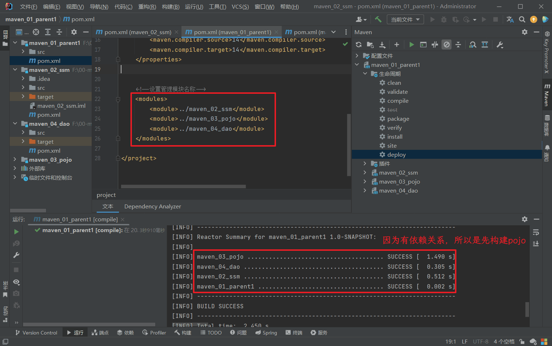Click the Maven reload all projects icon
Screen dimensions: 552x346
[359, 45]
